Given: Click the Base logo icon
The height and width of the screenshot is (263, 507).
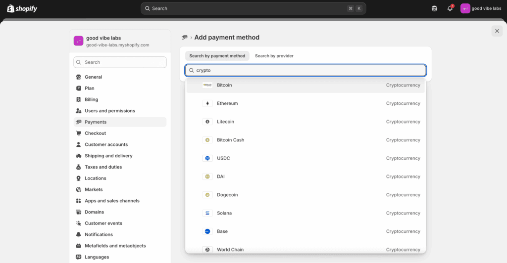Looking at the screenshot, I should (207, 231).
